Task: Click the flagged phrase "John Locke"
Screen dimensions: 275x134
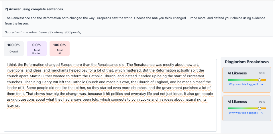Action: (x=141, y=100)
